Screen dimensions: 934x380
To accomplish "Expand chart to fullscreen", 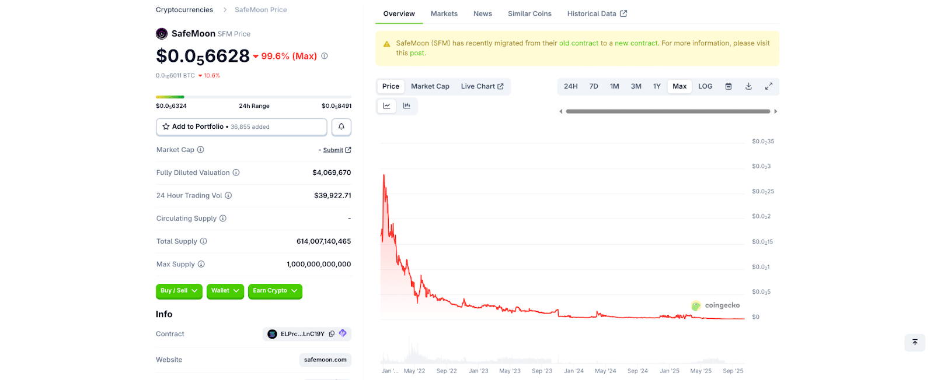I will (769, 86).
